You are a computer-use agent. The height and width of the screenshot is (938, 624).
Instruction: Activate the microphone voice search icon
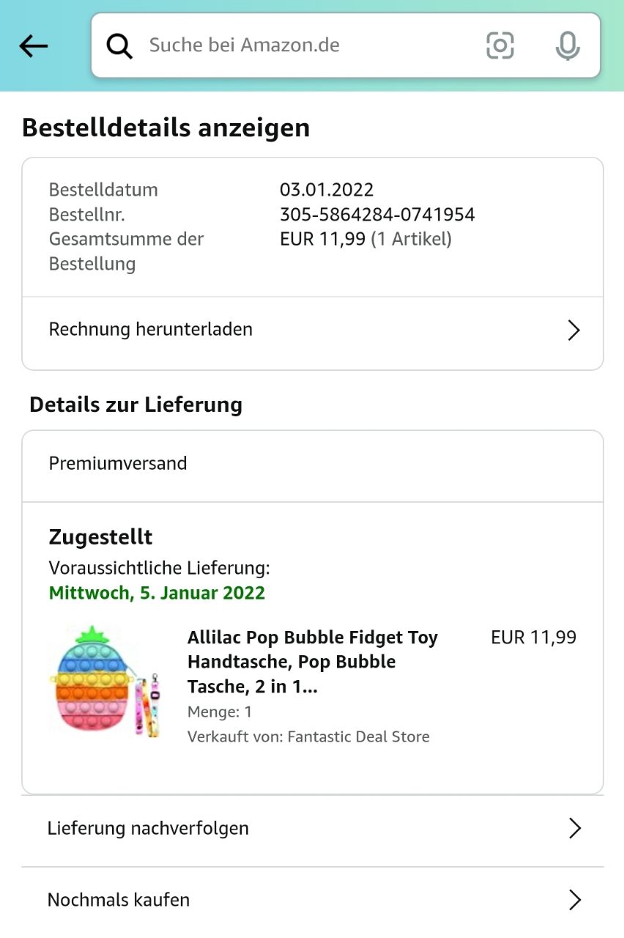point(568,45)
